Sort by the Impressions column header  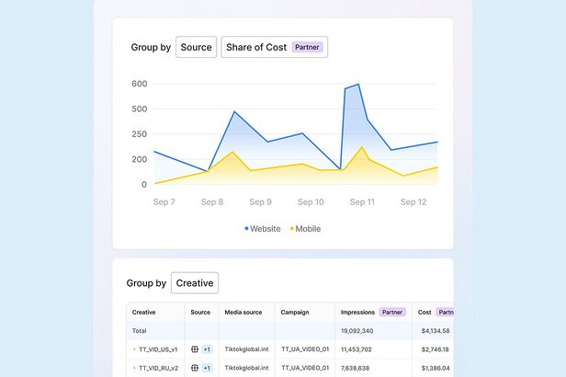(357, 313)
